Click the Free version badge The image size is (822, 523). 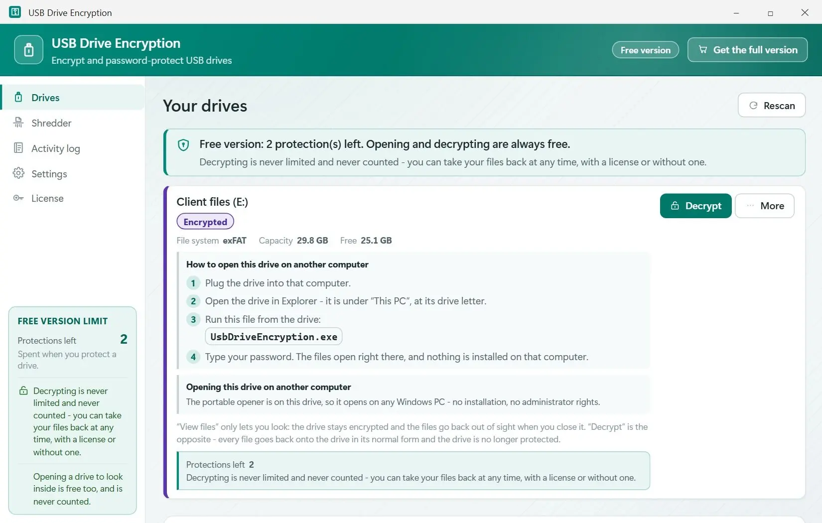point(645,50)
